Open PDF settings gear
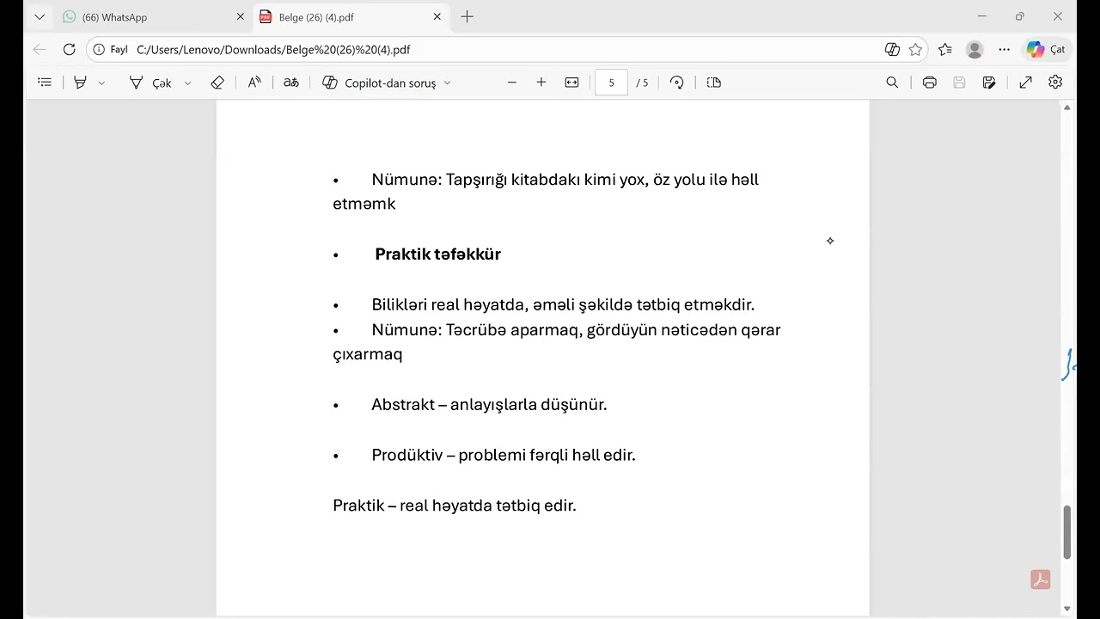Screen dimensions: 1100x619 (1055, 83)
